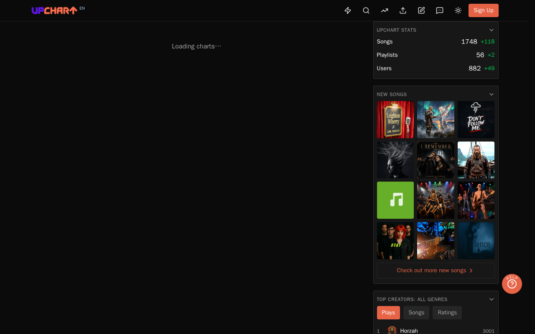
Task: Collapse the Top Creators panel chevron
Action: coord(492,299)
